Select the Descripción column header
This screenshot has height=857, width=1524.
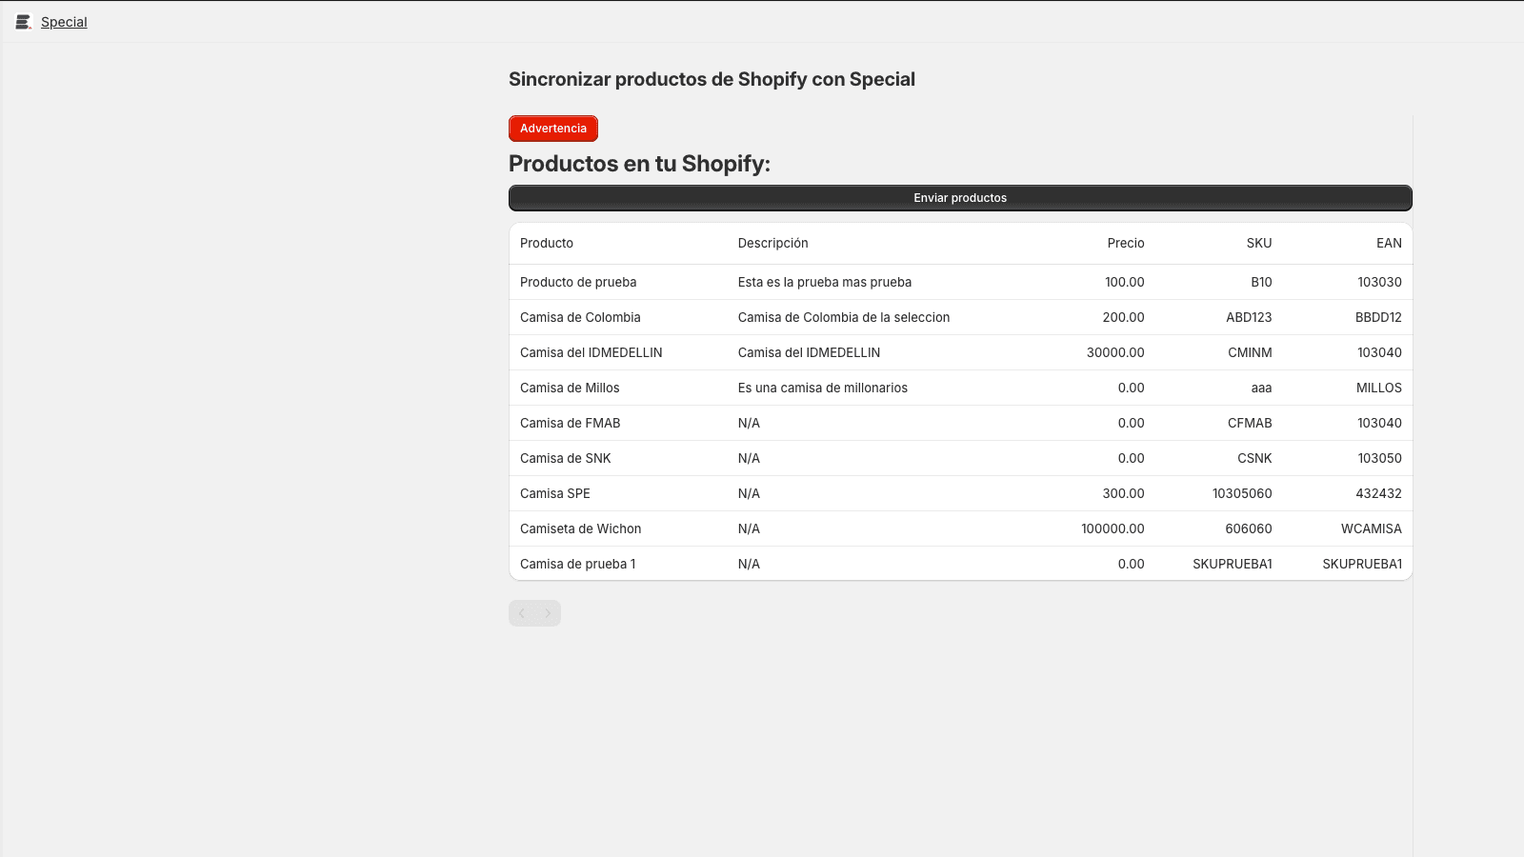[772, 243]
